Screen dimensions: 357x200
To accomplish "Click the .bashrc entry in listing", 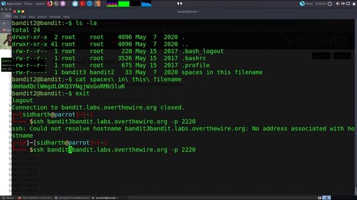I will pos(194,58).
